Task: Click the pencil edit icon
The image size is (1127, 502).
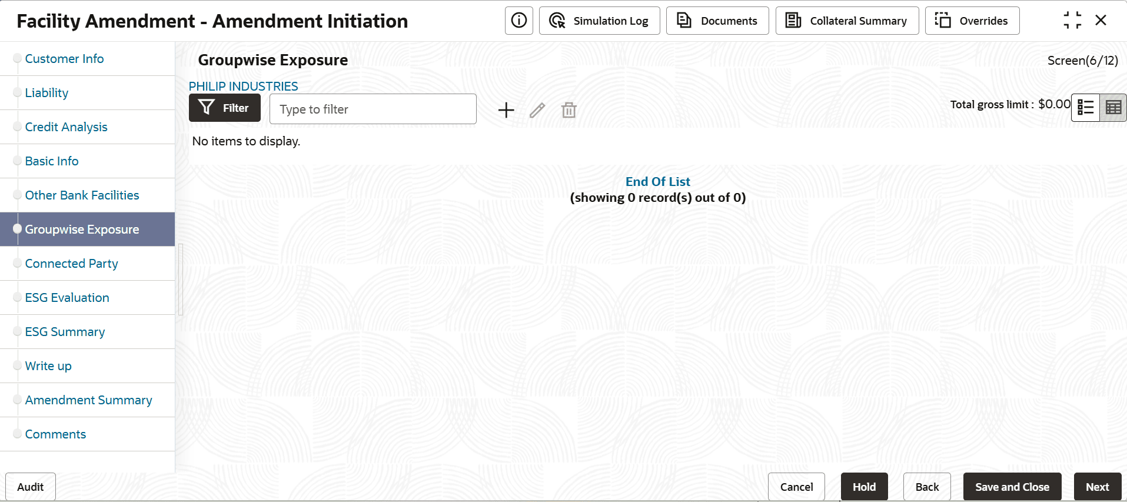Action: point(537,110)
